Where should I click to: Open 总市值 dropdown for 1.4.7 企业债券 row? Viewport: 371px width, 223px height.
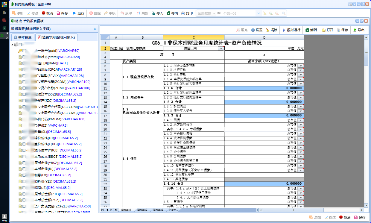(301, 152)
